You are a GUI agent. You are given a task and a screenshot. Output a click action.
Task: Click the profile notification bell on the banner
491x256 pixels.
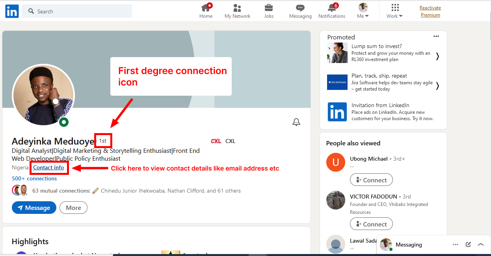click(x=296, y=122)
